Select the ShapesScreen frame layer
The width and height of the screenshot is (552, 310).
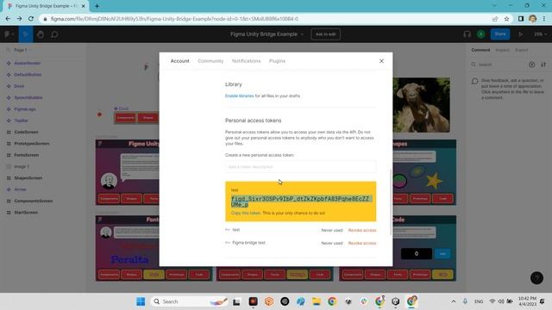click(28, 178)
